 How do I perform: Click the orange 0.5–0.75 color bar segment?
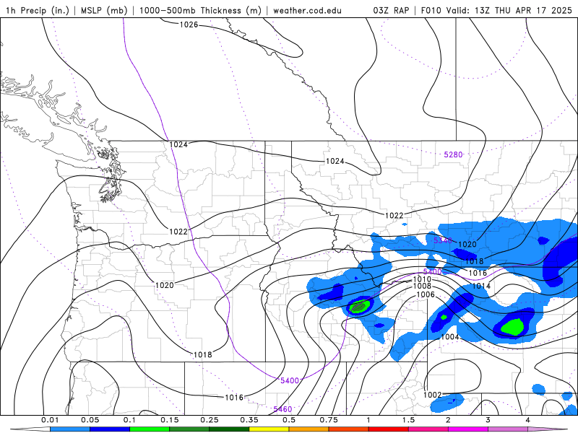click(309, 429)
